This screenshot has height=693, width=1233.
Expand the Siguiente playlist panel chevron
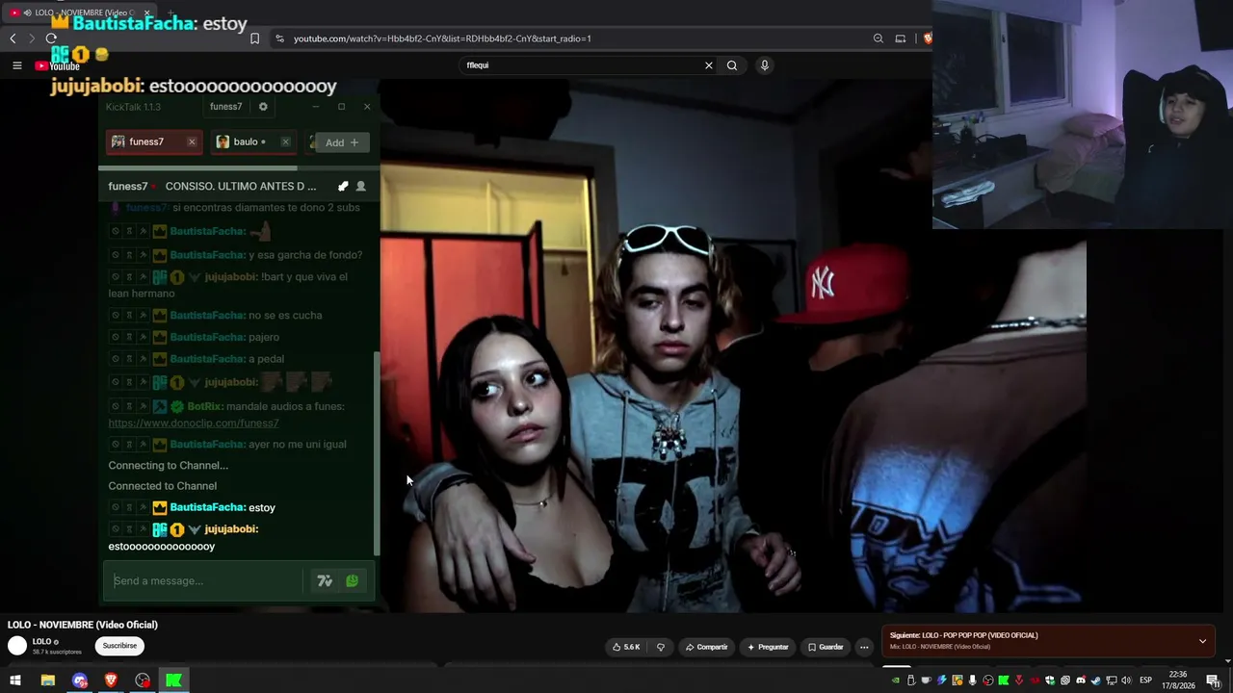tap(1202, 641)
